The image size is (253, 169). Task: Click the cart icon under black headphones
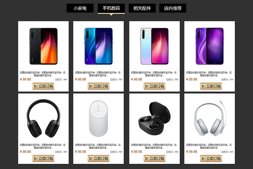coord(35,159)
